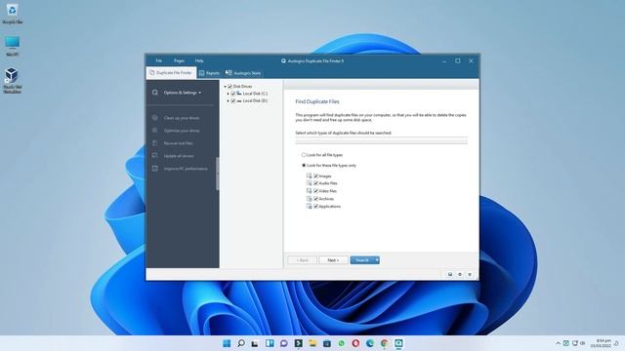Open File Explorer from taskbar
Viewport: 625px width, 351px height.
312,343
